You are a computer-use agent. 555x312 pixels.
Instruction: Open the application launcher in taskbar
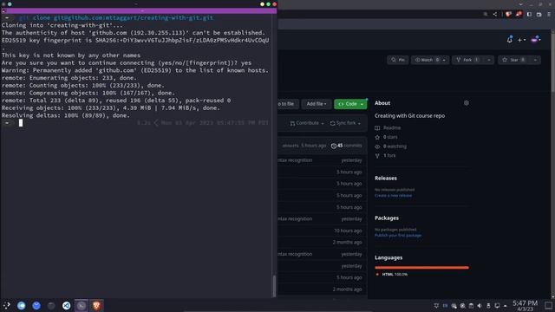pos(6,305)
